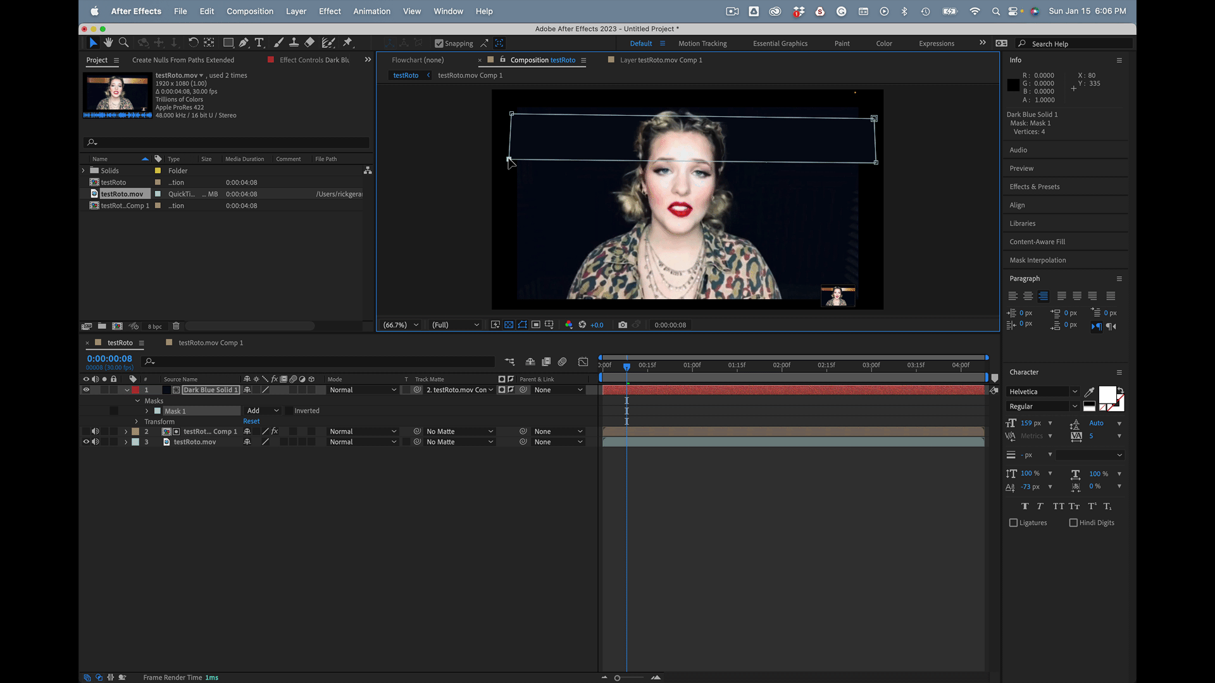Select the Hand tool

click(108, 42)
